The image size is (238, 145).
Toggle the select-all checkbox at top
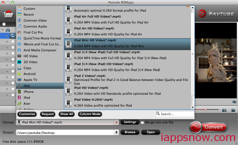(4, 24)
